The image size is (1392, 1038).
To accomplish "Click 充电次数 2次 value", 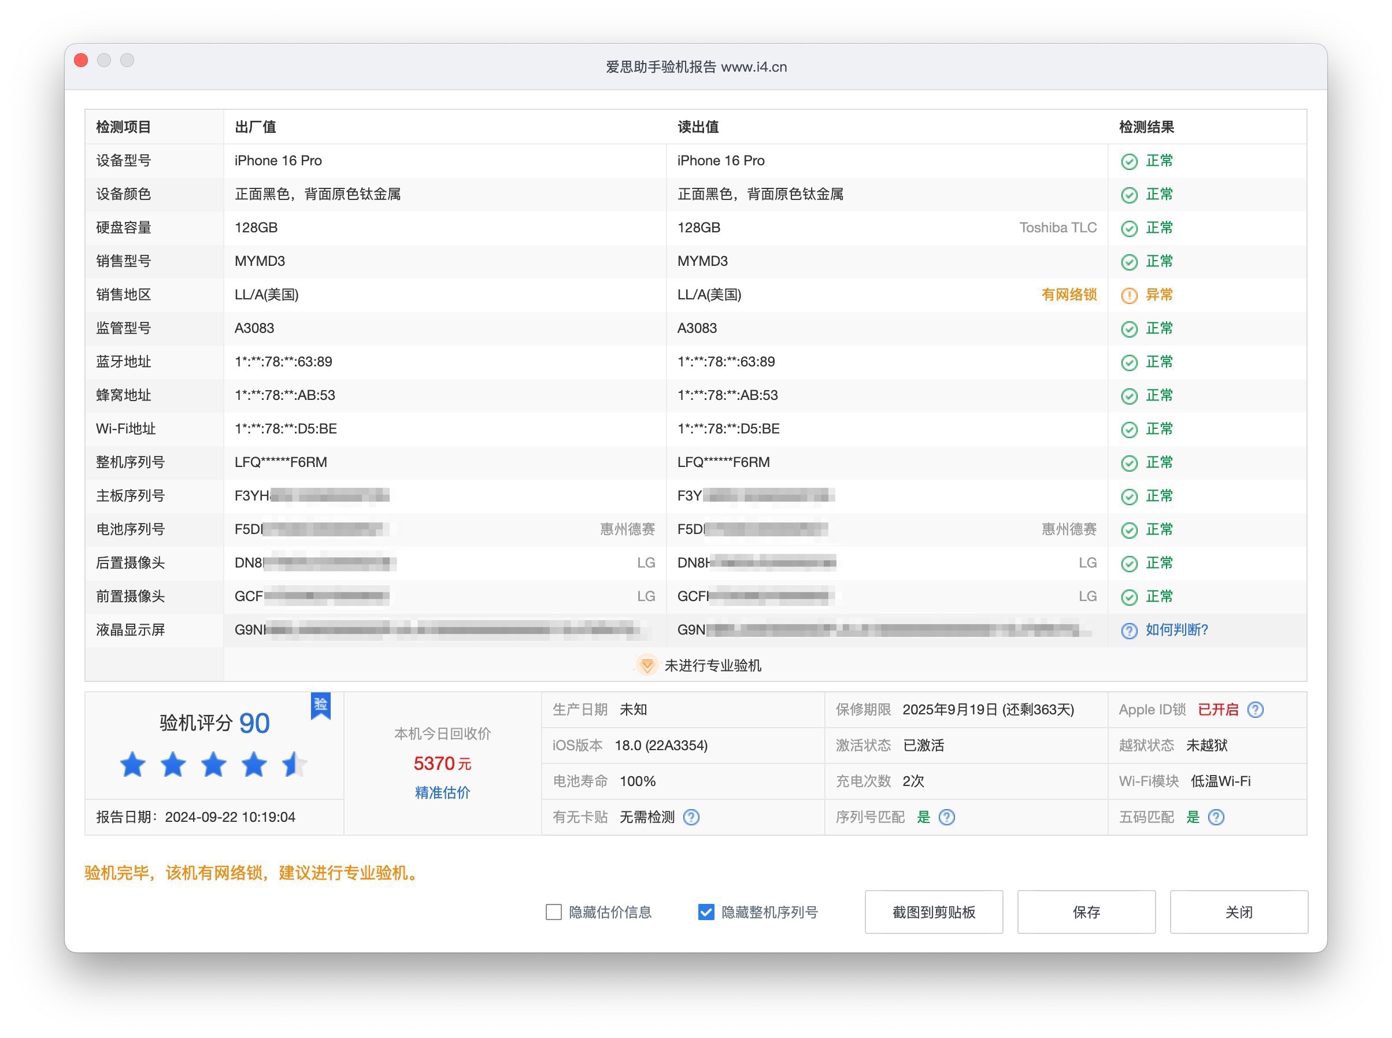I will tap(913, 781).
